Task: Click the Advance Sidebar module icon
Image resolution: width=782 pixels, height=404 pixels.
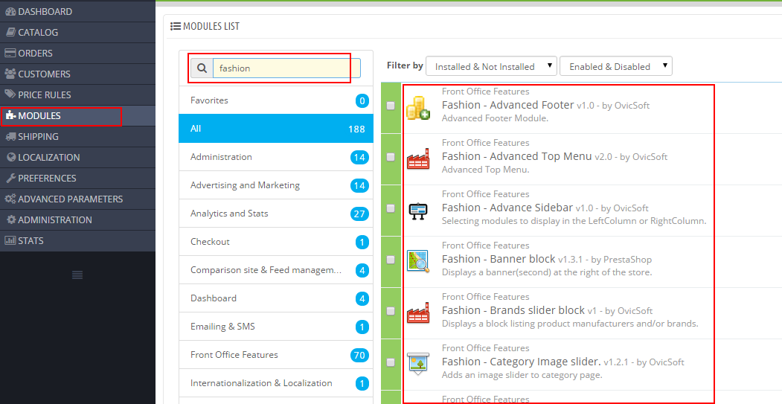Action: pyautogui.click(x=417, y=211)
